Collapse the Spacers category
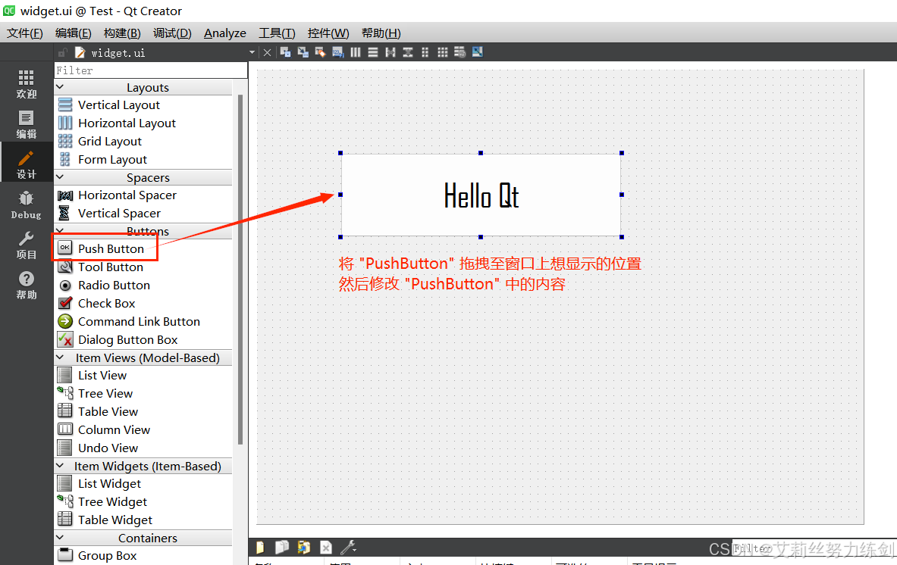The width and height of the screenshot is (897, 565). click(60, 177)
